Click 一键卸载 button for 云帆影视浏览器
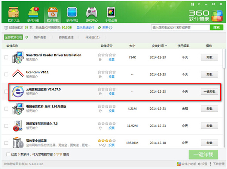This screenshot has width=227, height=169. 209,92
